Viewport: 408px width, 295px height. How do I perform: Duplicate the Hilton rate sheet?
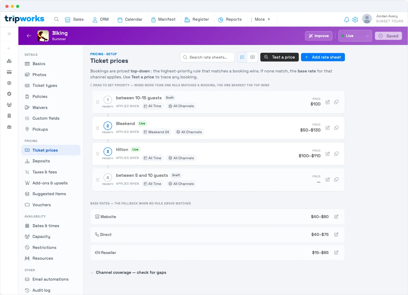tap(336, 154)
